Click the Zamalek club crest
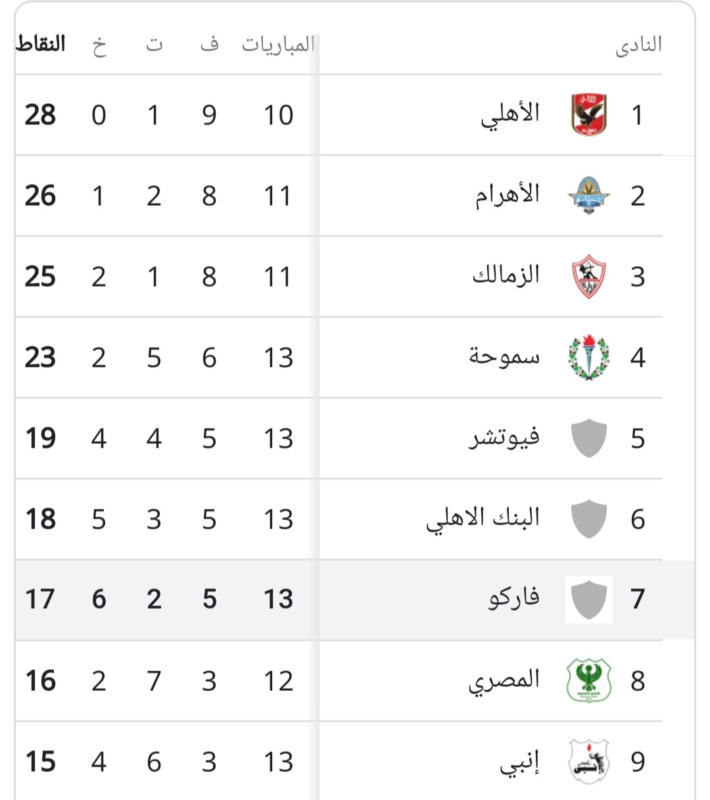This screenshot has width=710, height=800. [x=588, y=276]
